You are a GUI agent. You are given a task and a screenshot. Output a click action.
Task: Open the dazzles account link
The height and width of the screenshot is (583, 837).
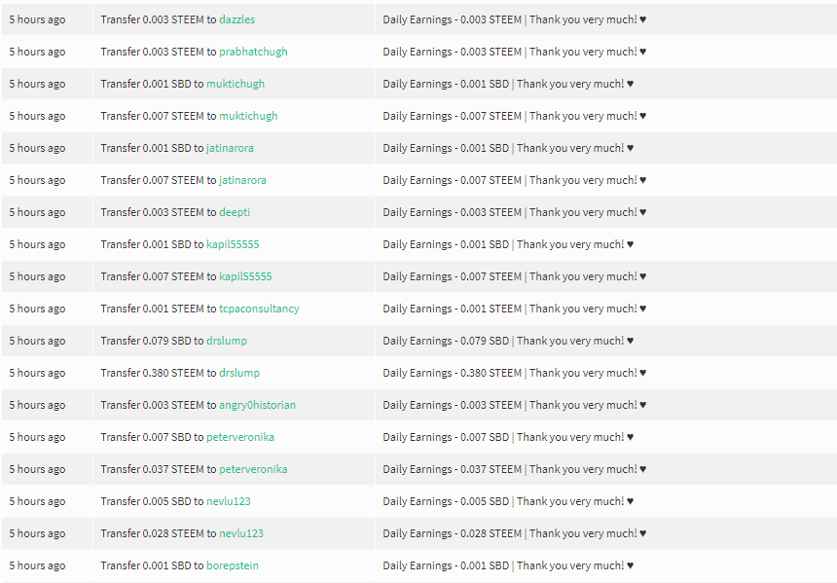(237, 19)
